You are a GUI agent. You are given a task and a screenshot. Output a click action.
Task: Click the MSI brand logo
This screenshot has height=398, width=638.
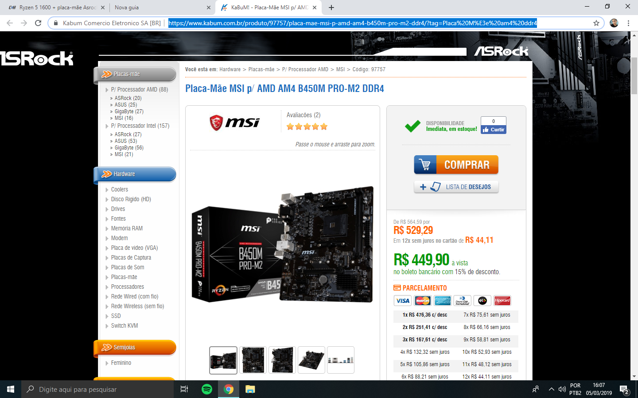234,122
